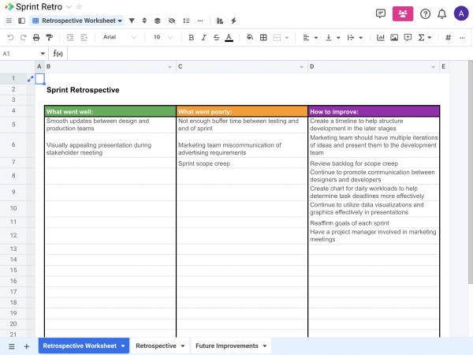
Task: Expand vertical alignment options
Action: (338, 38)
